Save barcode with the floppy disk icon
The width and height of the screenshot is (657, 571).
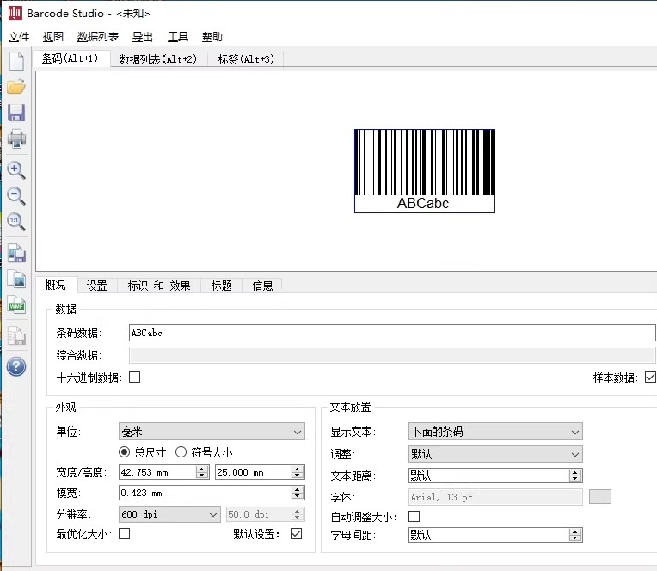[x=16, y=113]
